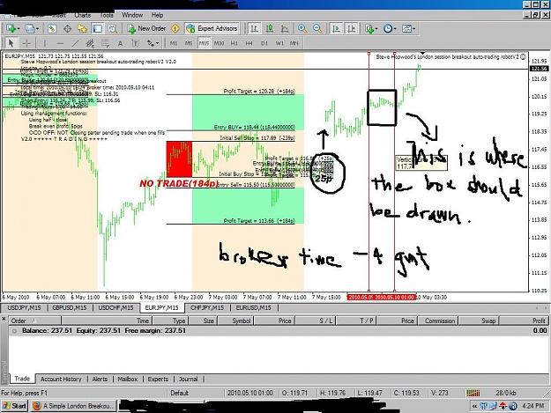
Task: Open the Journal tab
Action: pyautogui.click(x=189, y=379)
